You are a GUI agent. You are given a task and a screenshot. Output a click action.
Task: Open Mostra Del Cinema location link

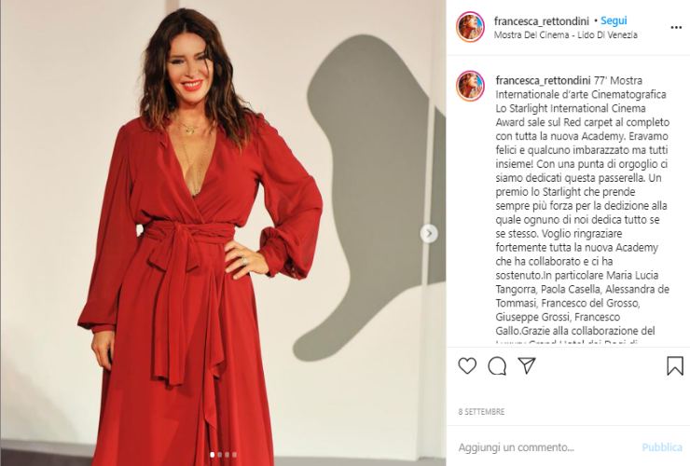pos(565,34)
